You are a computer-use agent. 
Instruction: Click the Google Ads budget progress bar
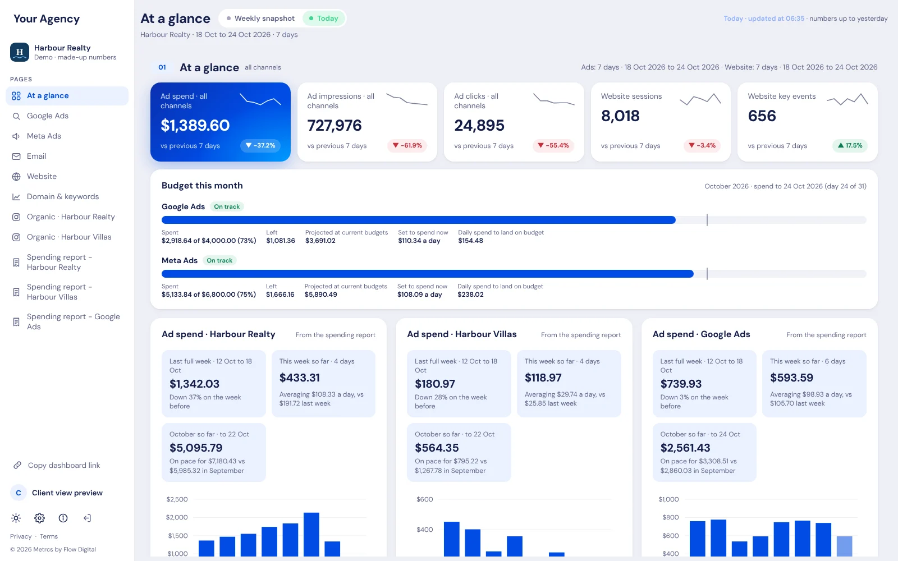click(514, 220)
